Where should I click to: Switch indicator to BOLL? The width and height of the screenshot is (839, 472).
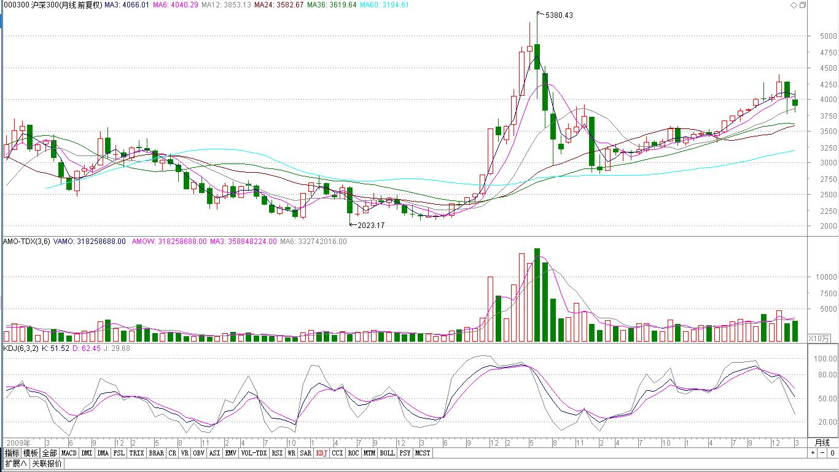(387, 453)
